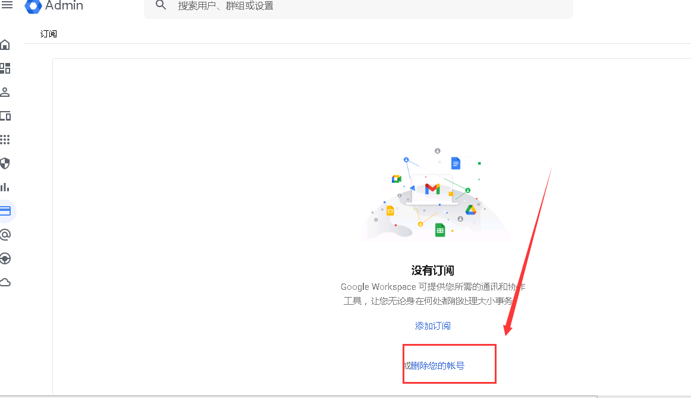This screenshot has height=398, width=691.
Task: Click the 删除您的帐号 link
Action: pos(437,365)
